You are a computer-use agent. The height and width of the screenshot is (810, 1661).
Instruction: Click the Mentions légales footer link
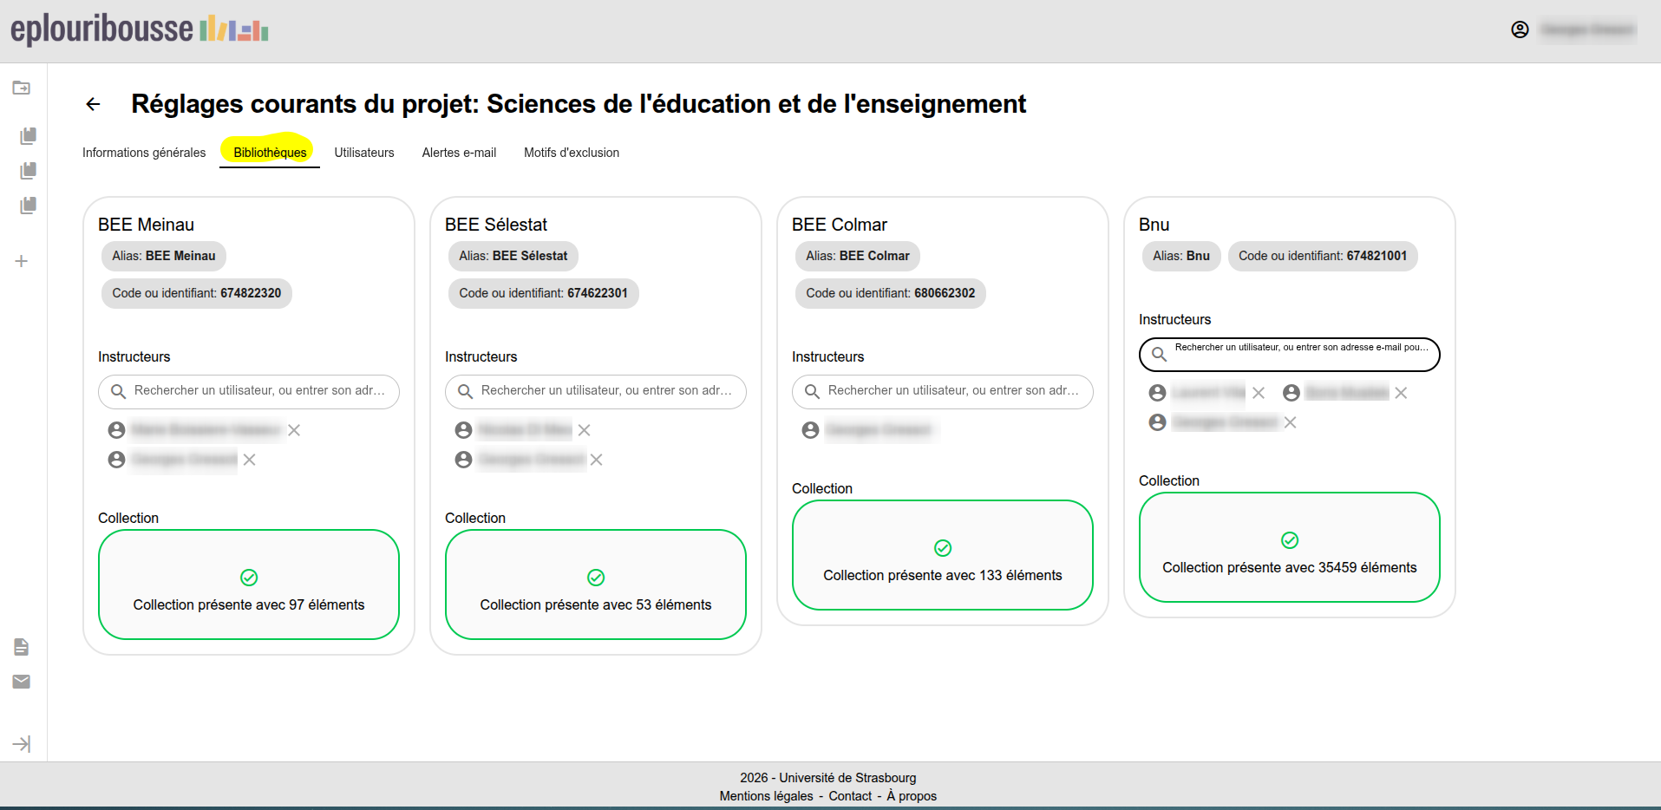coord(766,796)
